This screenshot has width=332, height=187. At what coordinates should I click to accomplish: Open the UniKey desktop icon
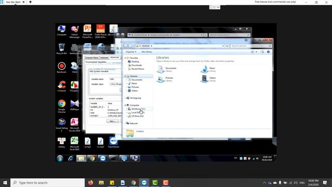click(62, 142)
